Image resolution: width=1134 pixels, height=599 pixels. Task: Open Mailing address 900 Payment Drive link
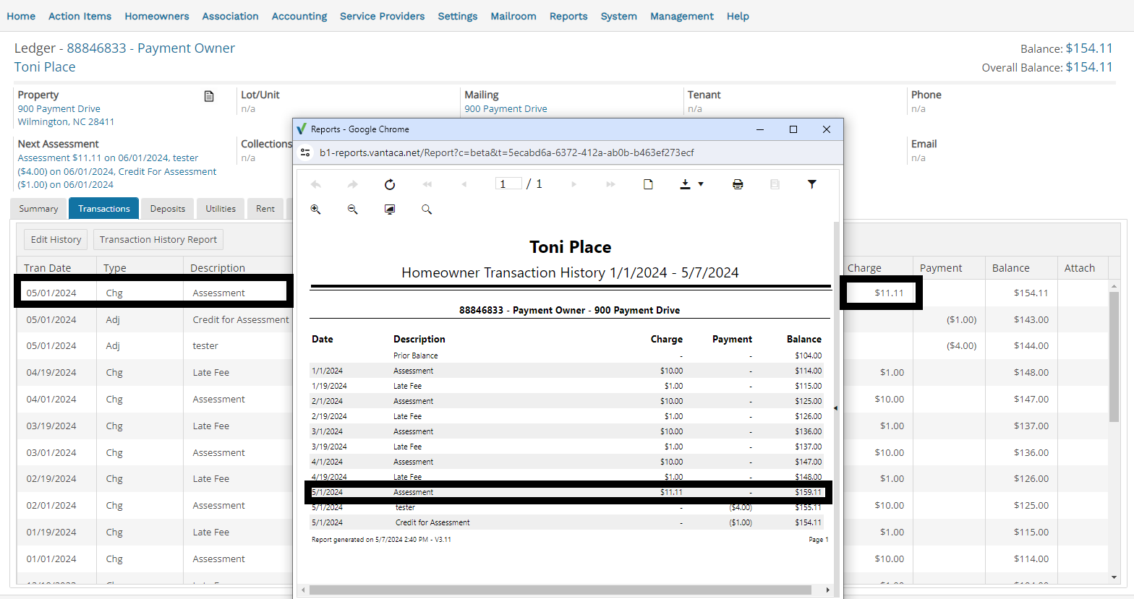506,108
